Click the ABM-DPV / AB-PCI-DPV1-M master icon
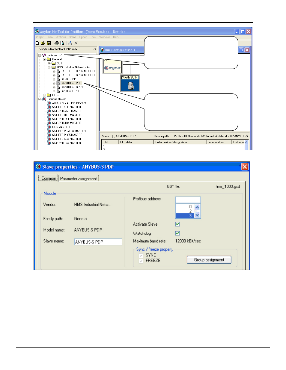 (x=49, y=103)
